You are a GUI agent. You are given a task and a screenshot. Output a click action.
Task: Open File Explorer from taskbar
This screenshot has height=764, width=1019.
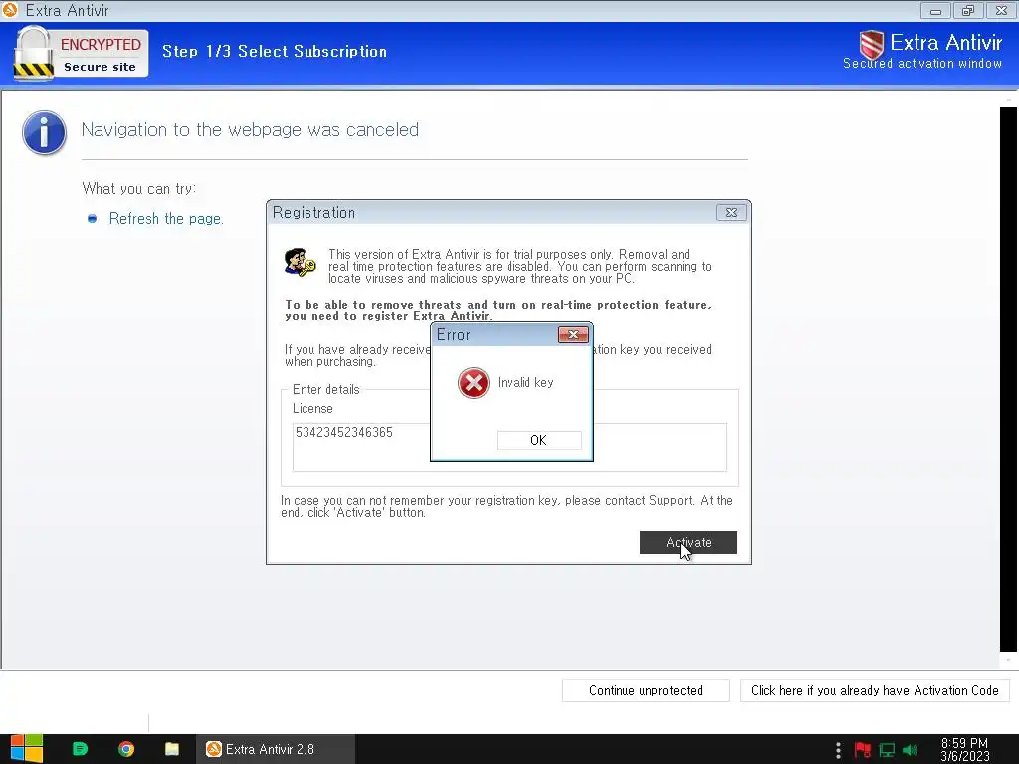click(172, 749)
